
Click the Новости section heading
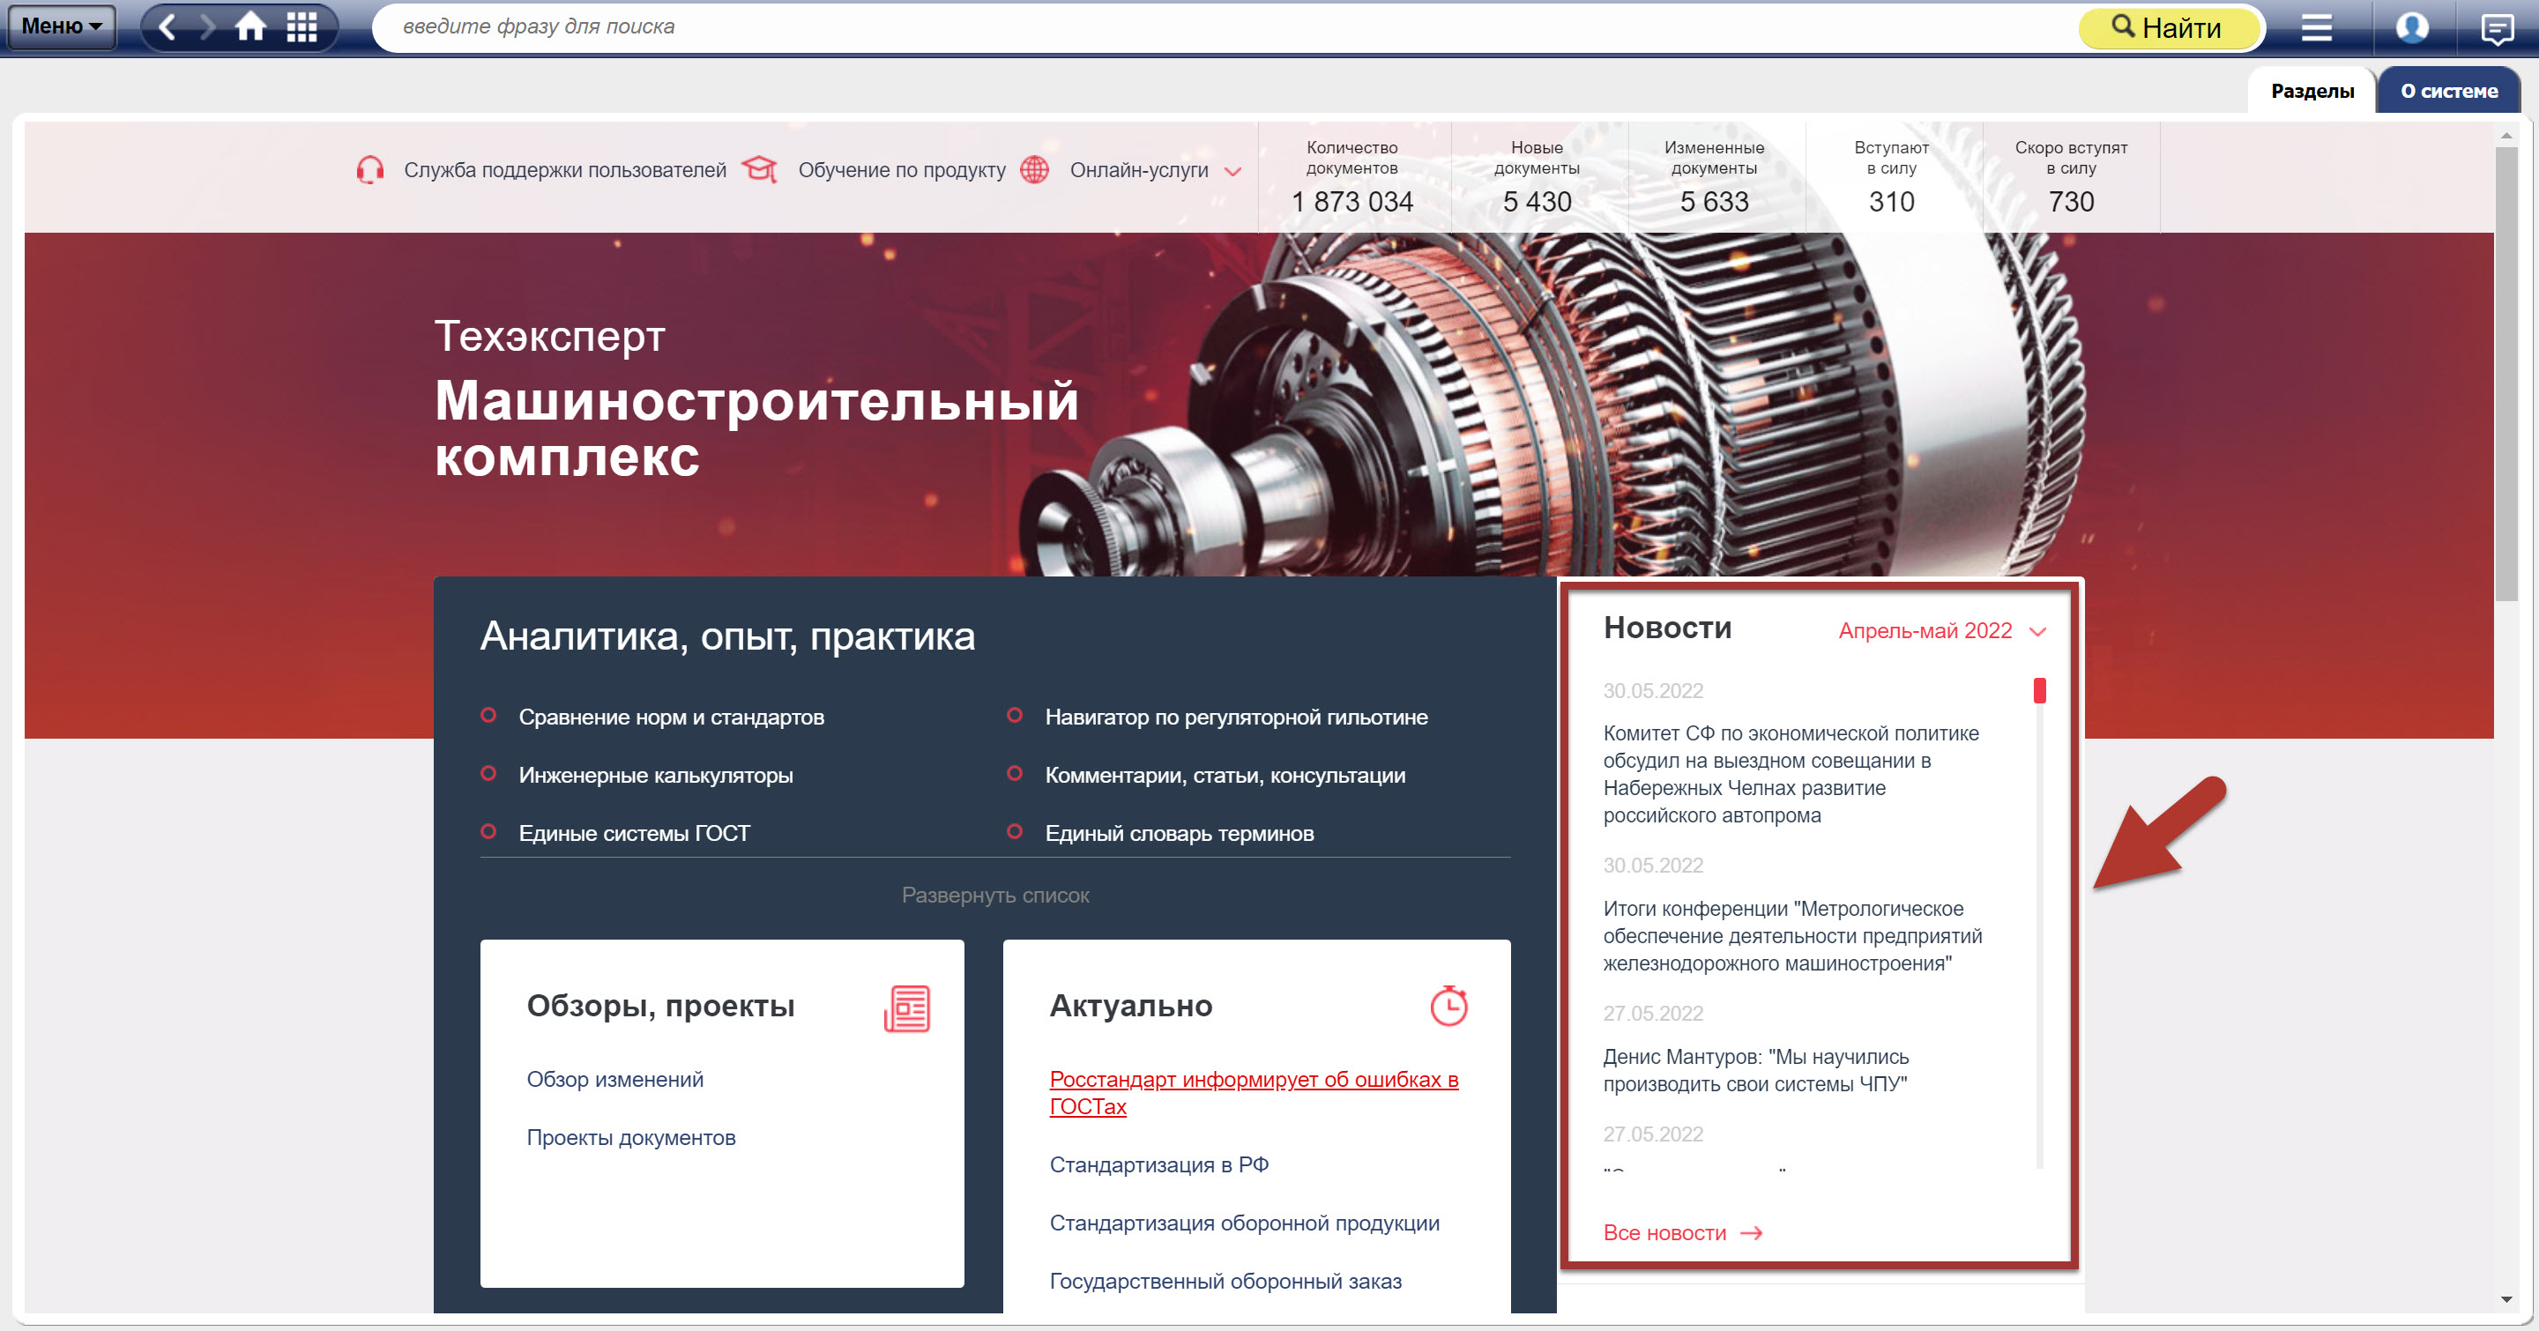[1667, 628]
